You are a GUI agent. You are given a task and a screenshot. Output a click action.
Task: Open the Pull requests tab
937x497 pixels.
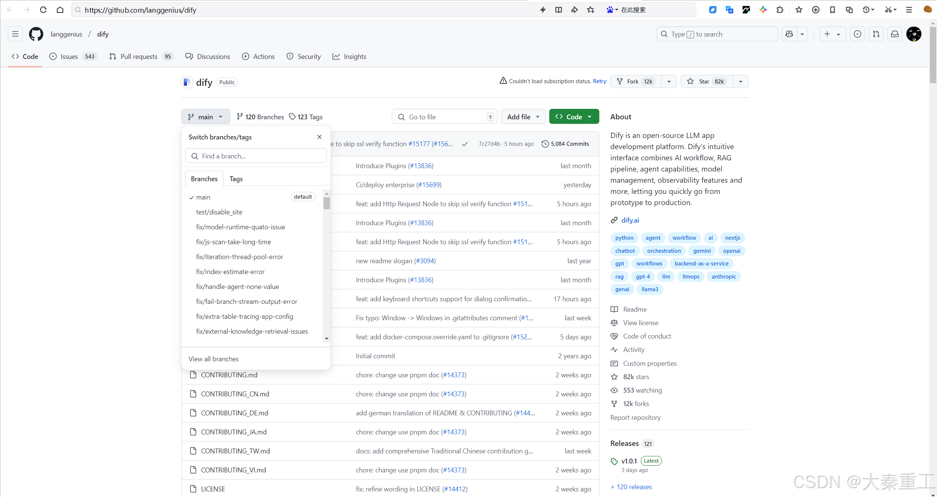point(138,57)
